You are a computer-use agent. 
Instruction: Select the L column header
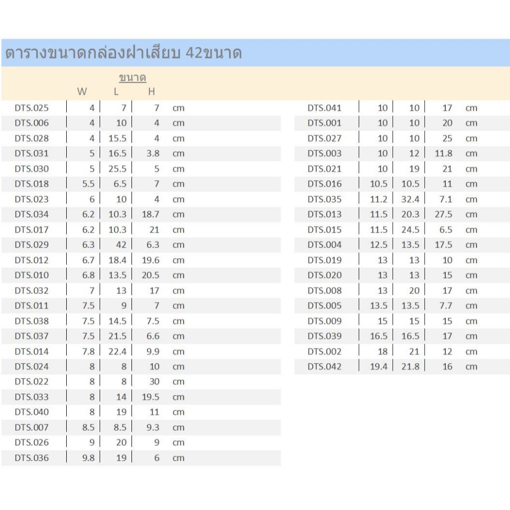pyautogui.click(x=116, y=92)
